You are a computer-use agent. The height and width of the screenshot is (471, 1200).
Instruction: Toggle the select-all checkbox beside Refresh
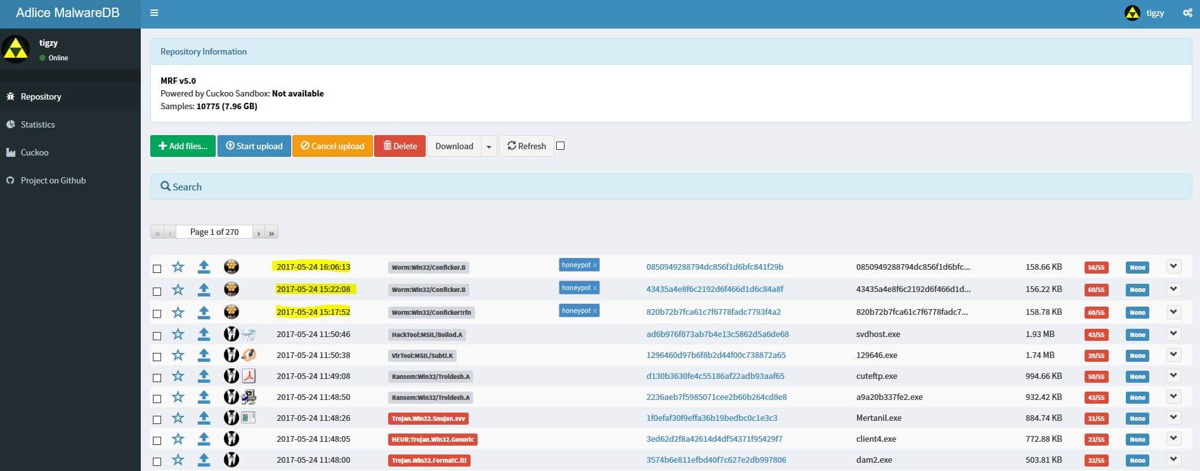[x=560, y=146]
